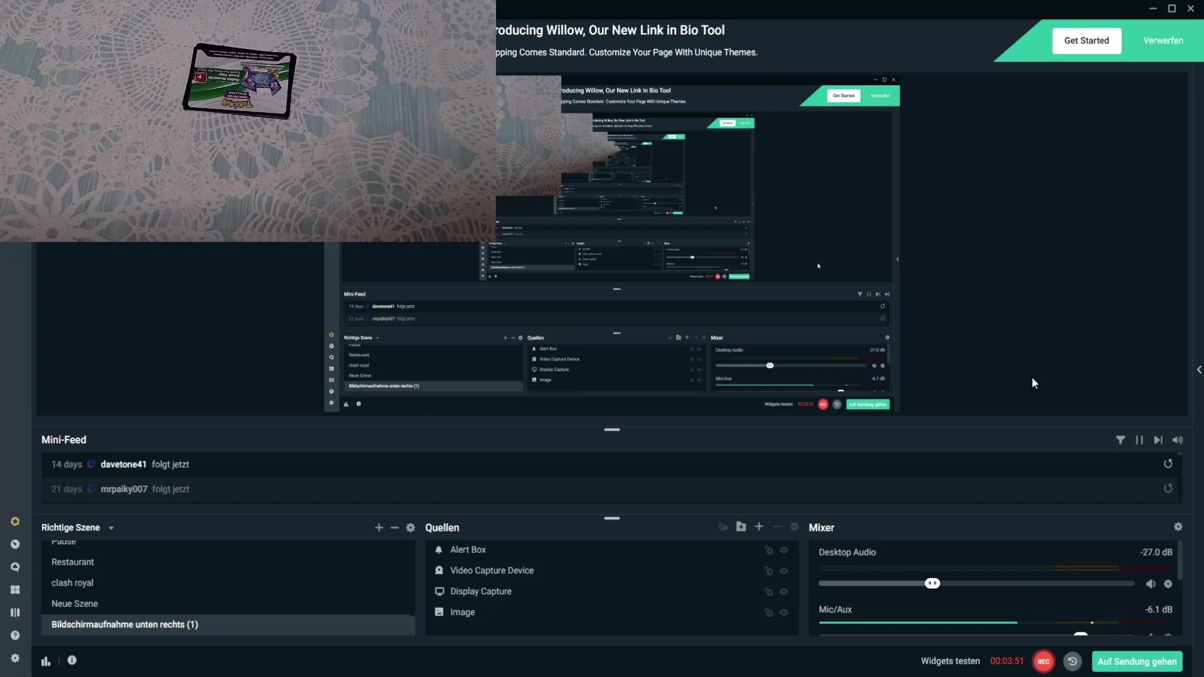Replay the davetone41 follow alert
1204x677 pixels.
click(1168, 464)
